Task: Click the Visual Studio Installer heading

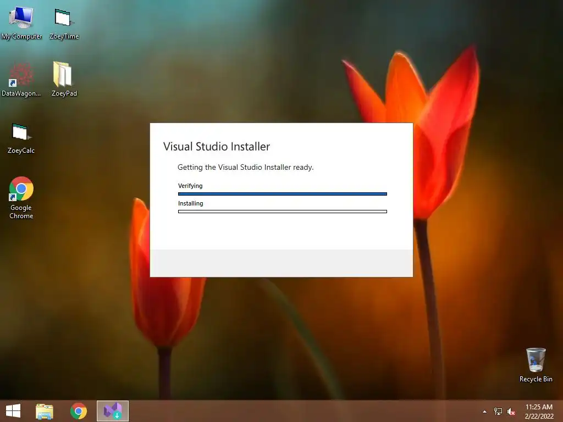Action: coord(217,146)
